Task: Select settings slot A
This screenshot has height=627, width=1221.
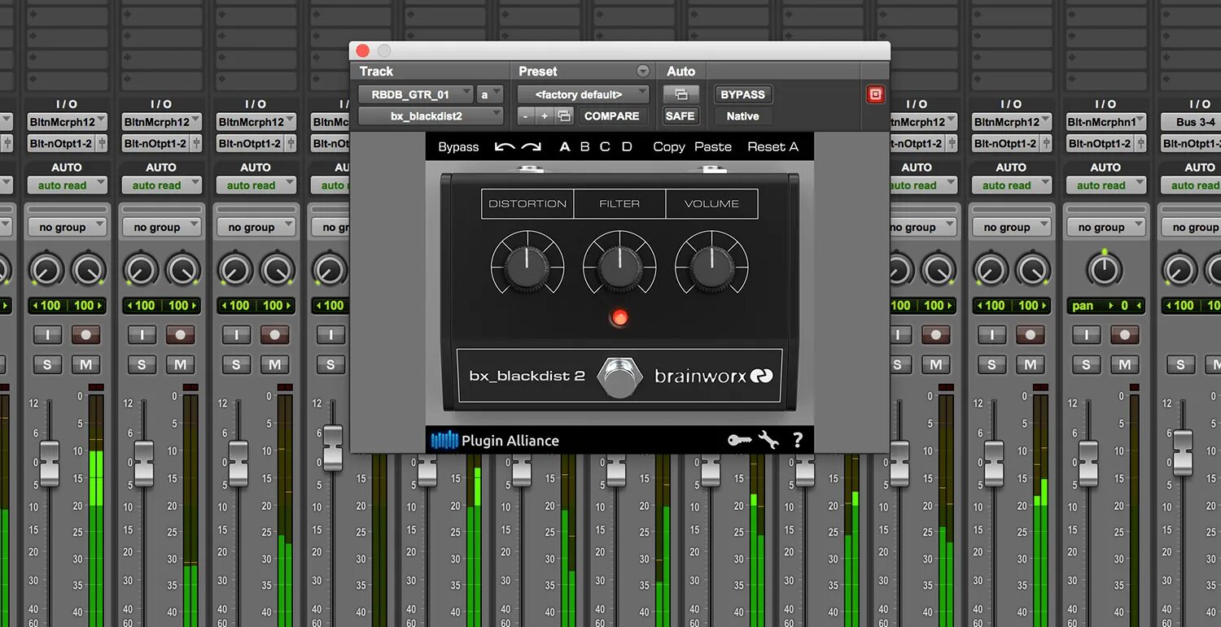Action: [x=565, y=147]
